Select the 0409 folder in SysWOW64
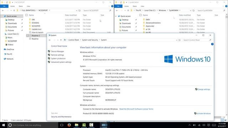Image resolution: width=228 pixels, height=128 pixels. tap(147, 20)
